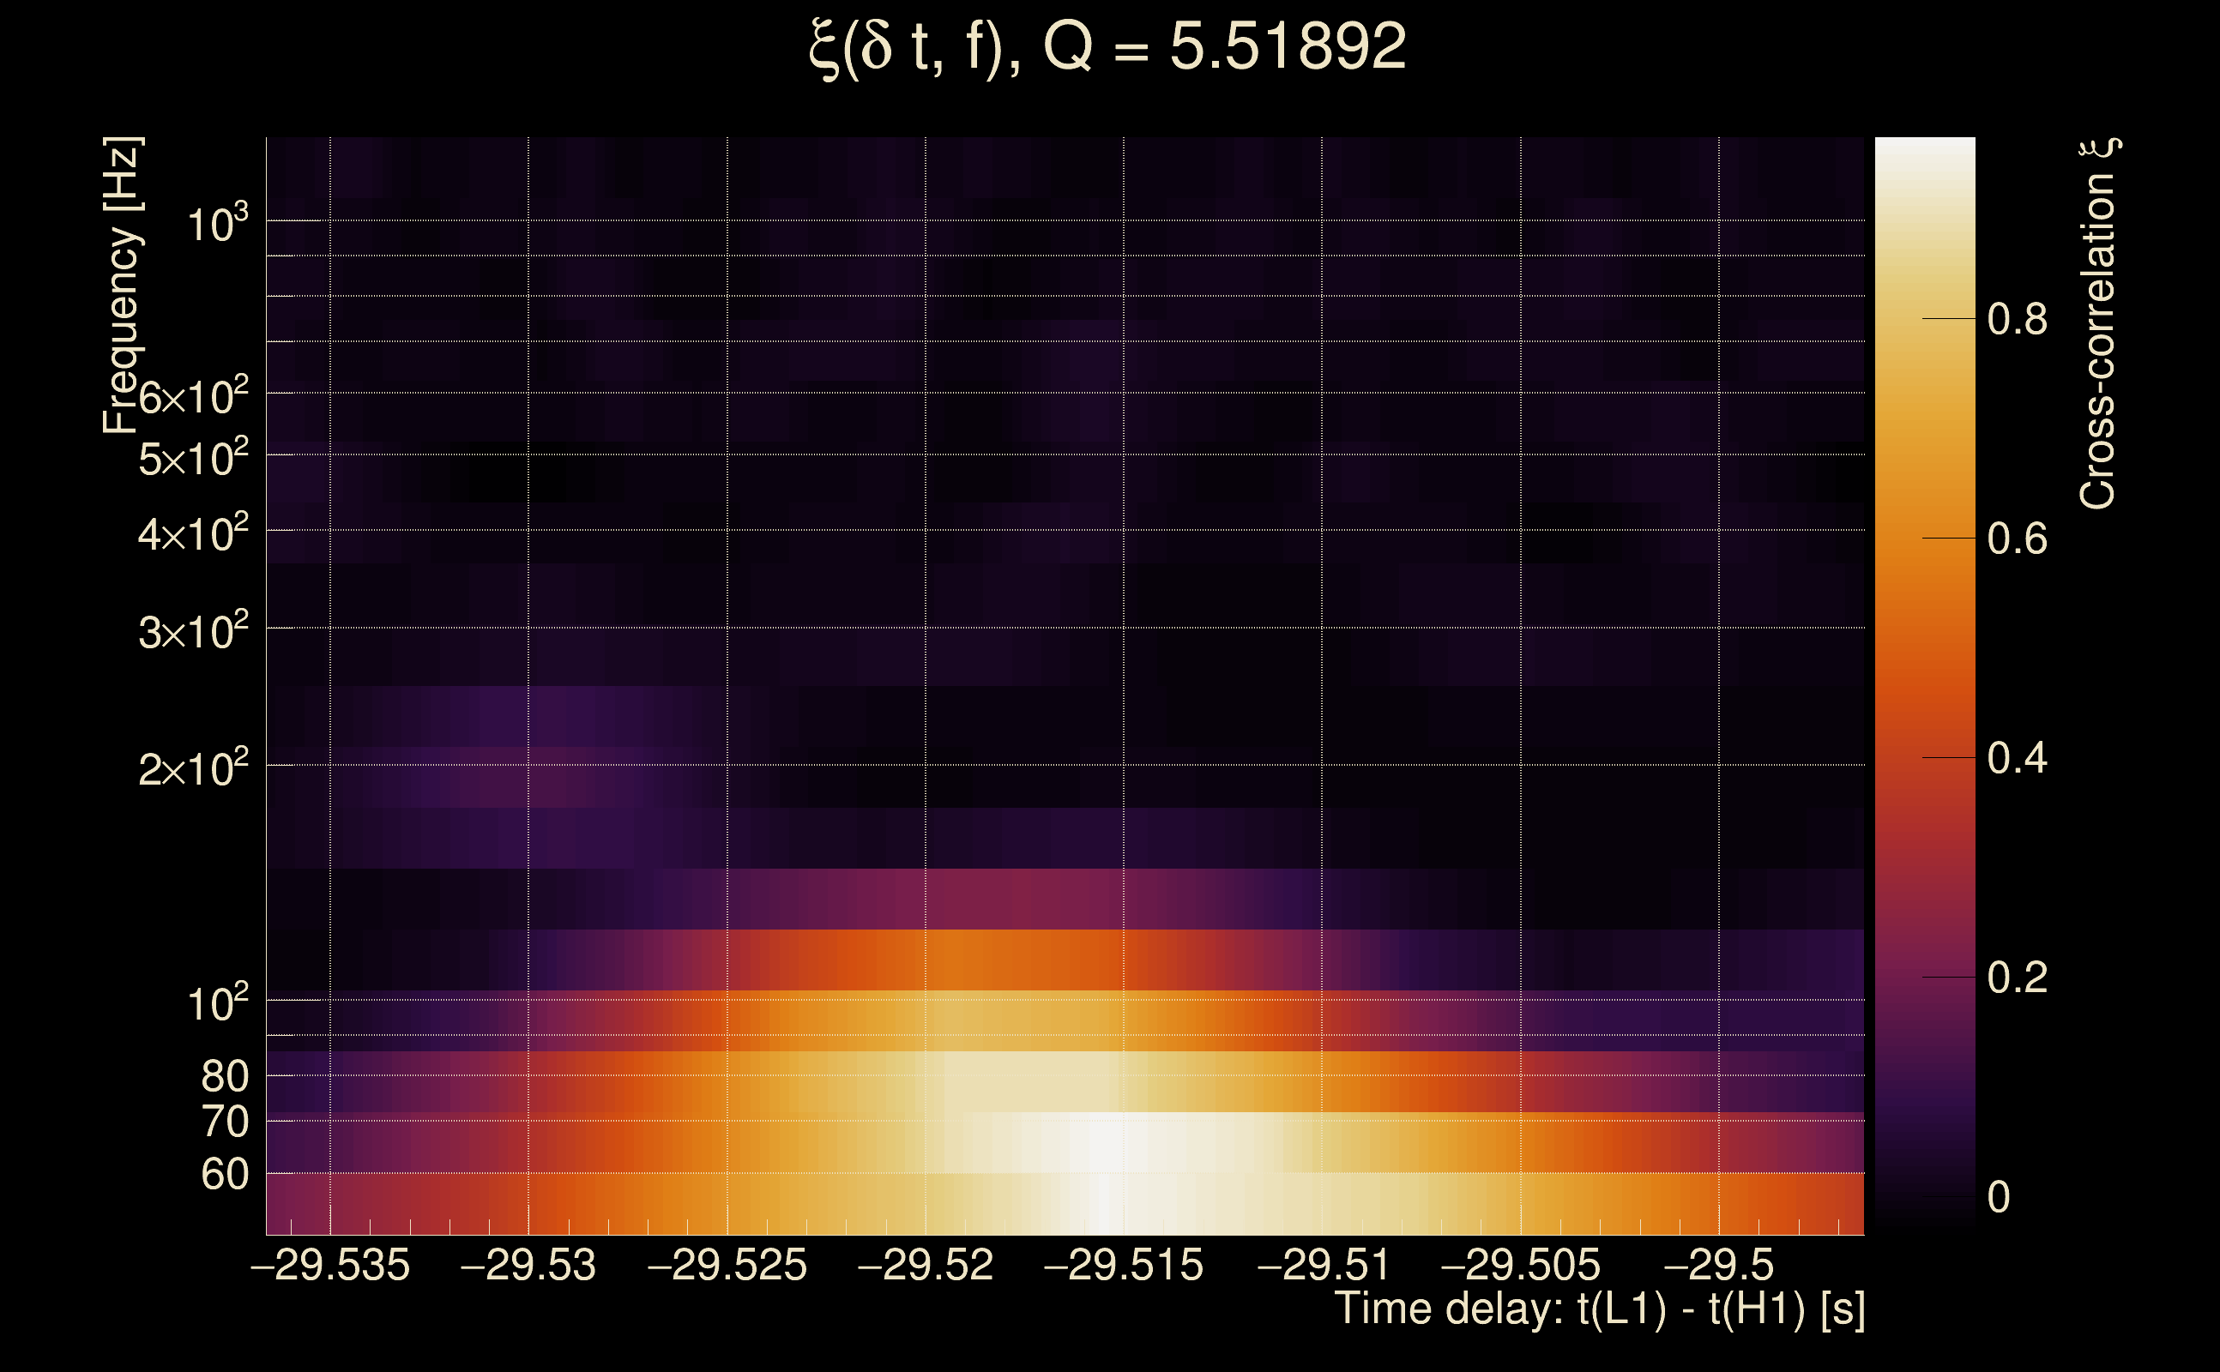Click the plot title showing Q = 5.51892
Screen dimensions: 2220x1372
tap(1107, 47)
